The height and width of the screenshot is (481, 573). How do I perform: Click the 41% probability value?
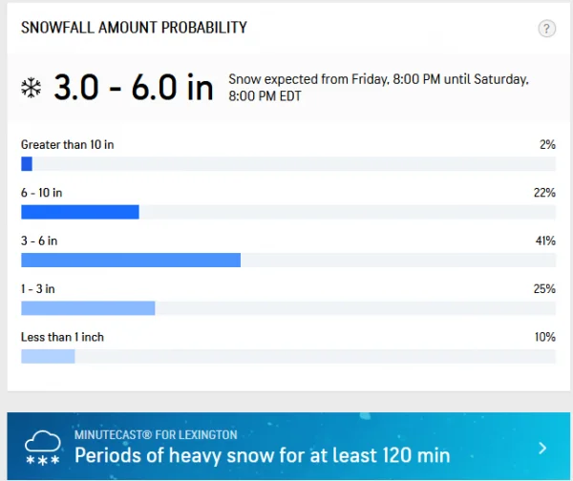(545, 240)
